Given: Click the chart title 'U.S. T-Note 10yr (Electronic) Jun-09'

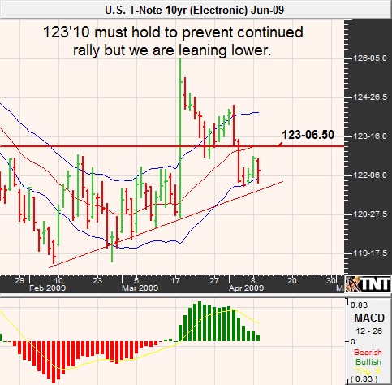Looking at the screenshot, I should (x=194, y=11).
